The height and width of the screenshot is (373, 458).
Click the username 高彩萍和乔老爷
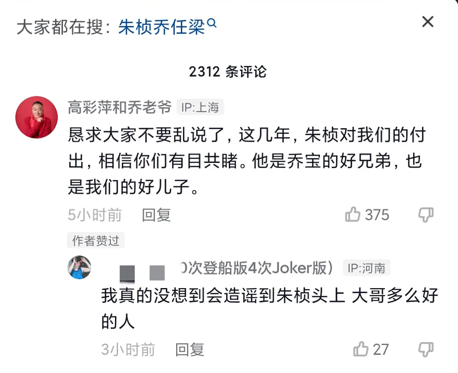click(119, 107)
